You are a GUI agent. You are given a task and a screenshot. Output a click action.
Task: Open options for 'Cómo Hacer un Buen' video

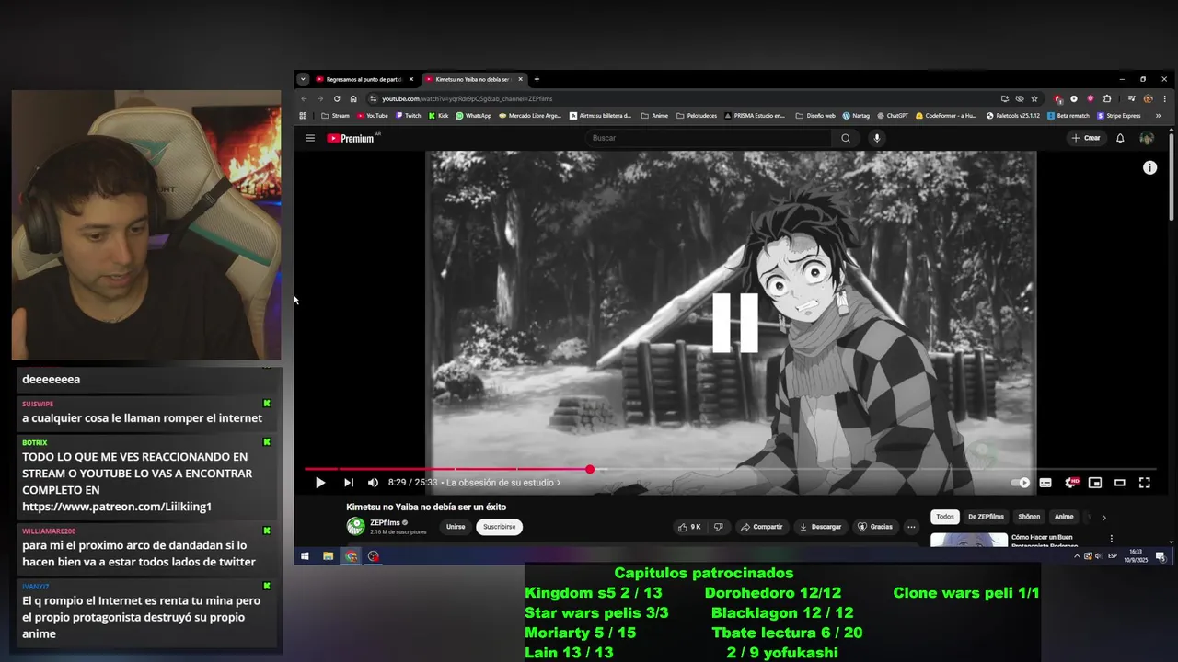coord(1111,539)
